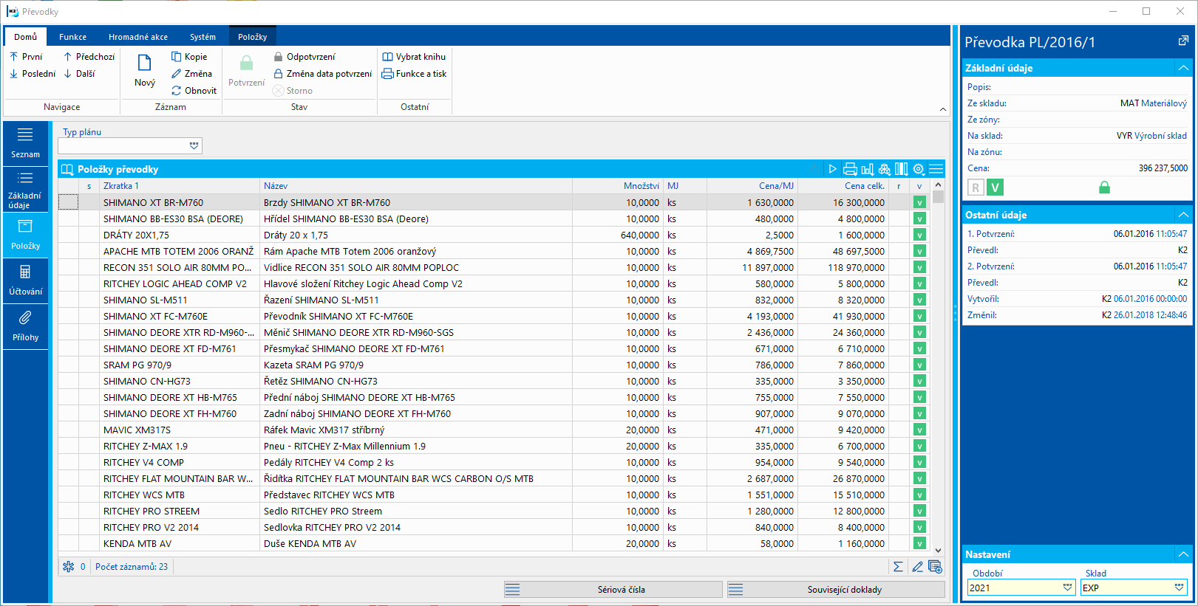Click the pop-out icon next to Převodka PL/2016/1
This screenshot has height=606, width=1198.
coord(1183,41)
